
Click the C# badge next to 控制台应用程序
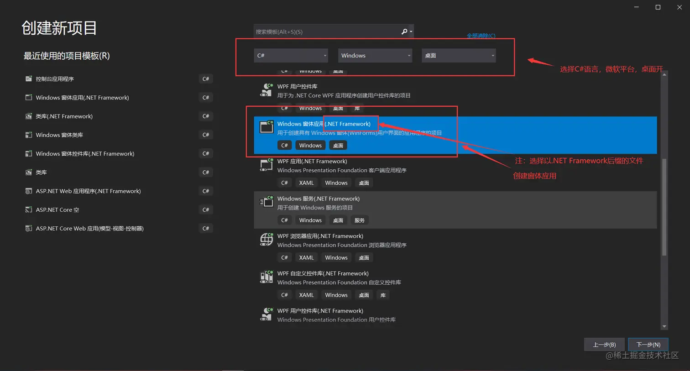tap(206, 78)
